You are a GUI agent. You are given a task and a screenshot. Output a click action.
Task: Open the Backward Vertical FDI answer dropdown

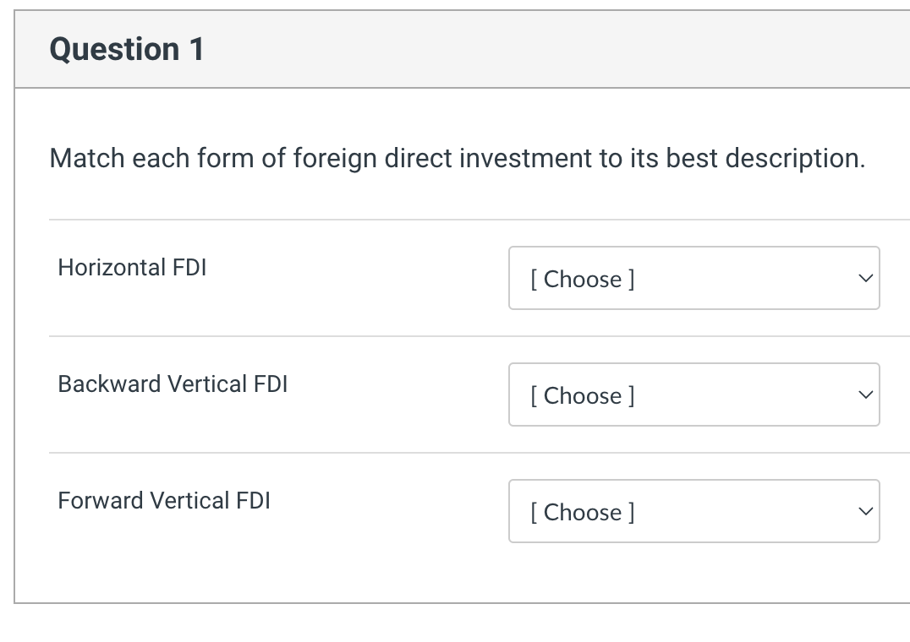(x=693, y=394)
